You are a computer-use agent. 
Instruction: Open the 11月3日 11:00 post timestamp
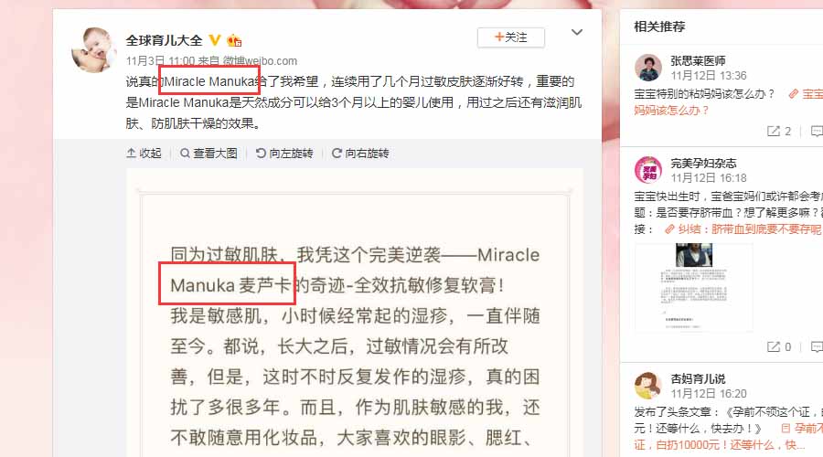tap(161, 61)
